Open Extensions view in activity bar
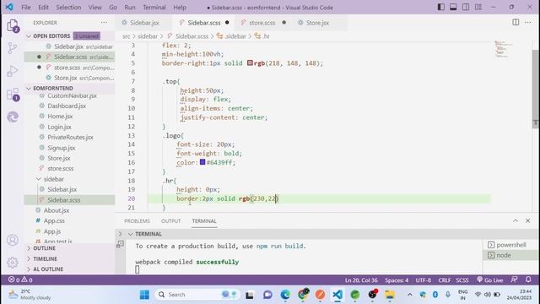540x304 pixels. 13,94
